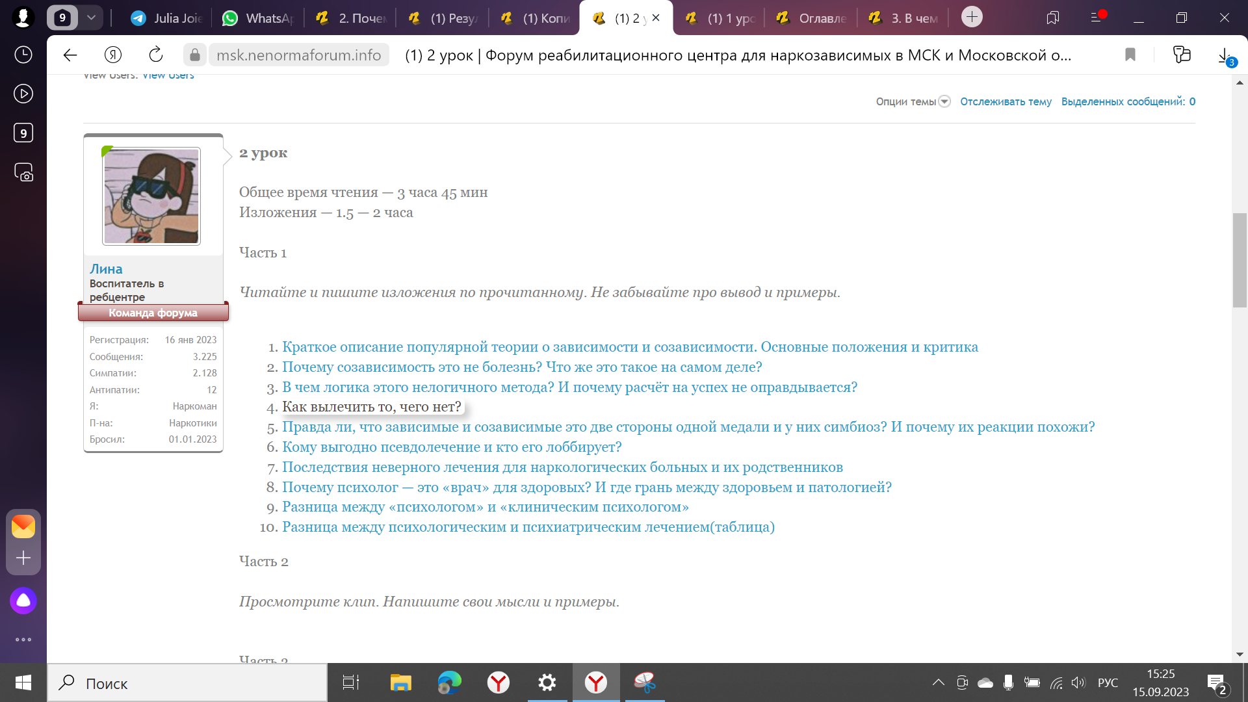
Task: Show hidden system tray icons chevron
Action: click(938, 682)
